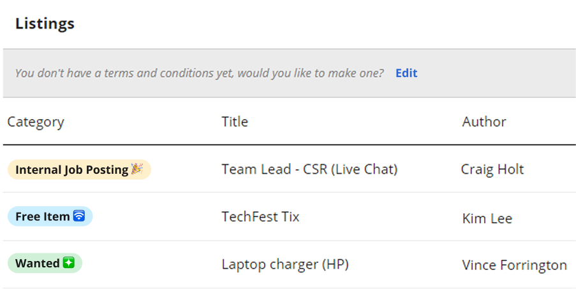Screen dimensions: 576x289
Task: Click the Internal Job Posting label text
Action: pyautogui.click(x=72, y=169)
